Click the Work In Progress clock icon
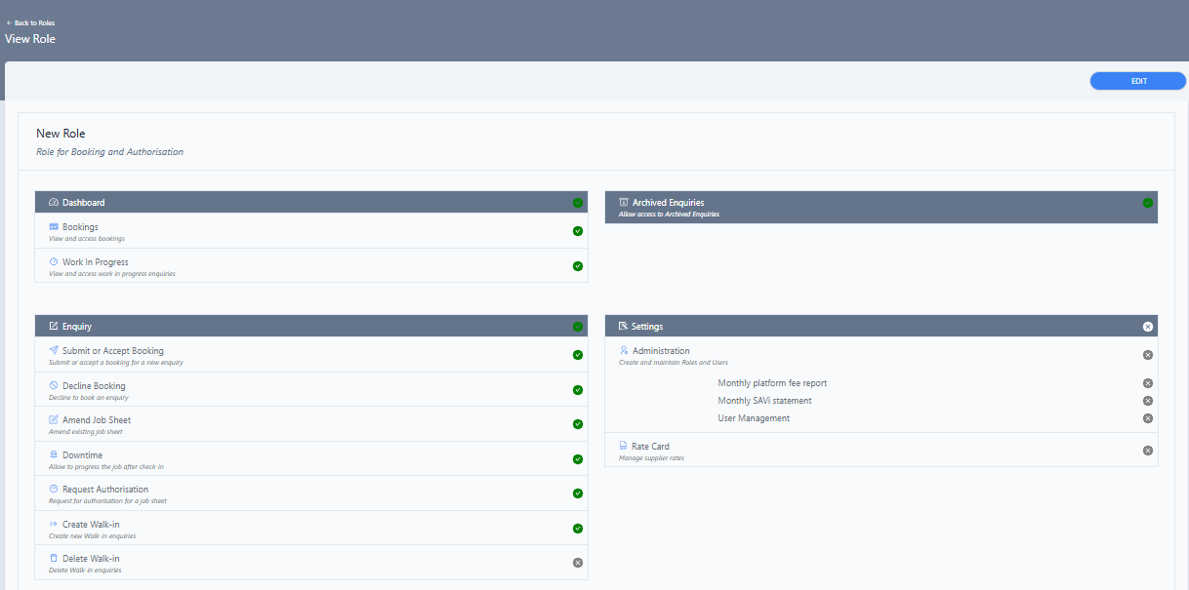The image size is (1189, 590). pos(52,261)
